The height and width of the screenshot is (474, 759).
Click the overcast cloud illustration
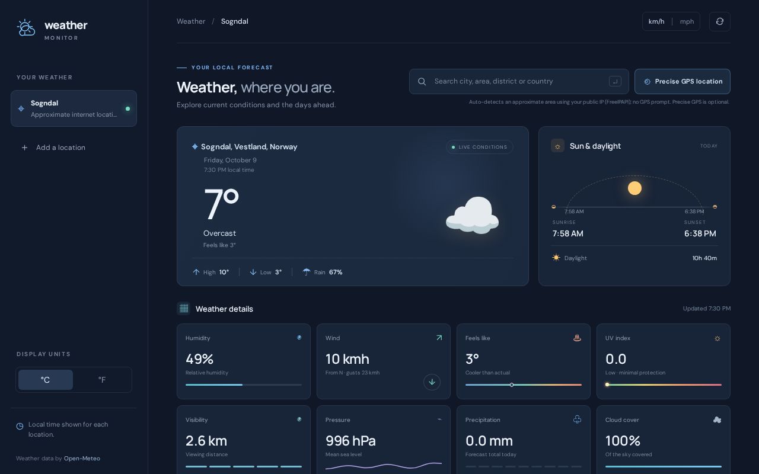pos(472,216)
